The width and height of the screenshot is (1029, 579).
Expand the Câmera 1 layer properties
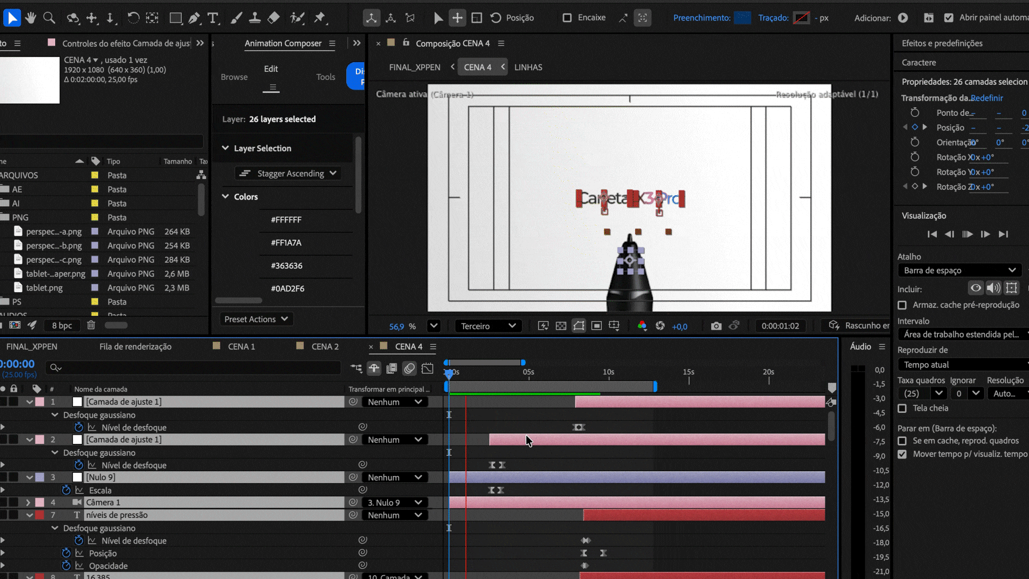[28, 502]
